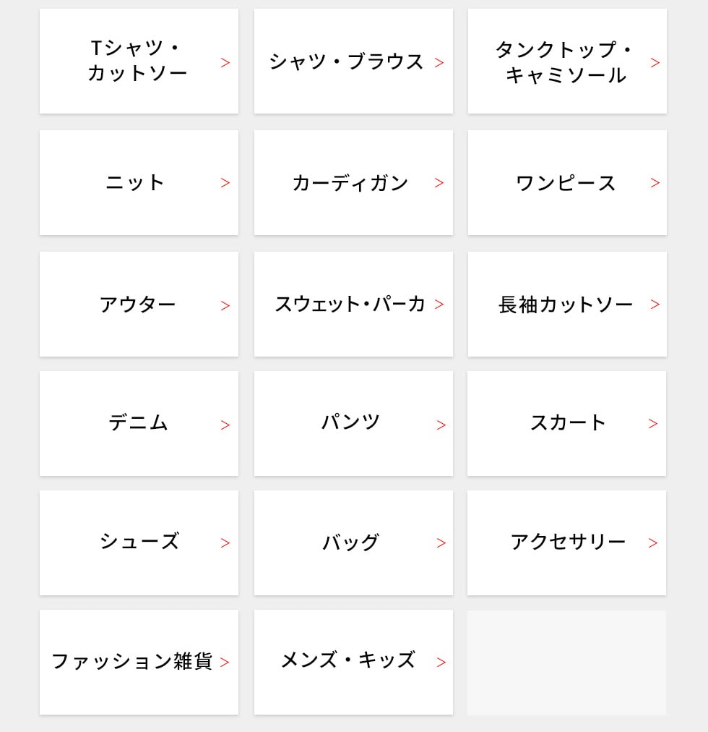Open the ファッション雑貨 category
Image resolution: width=708 pixels, height=732 pixels.
click(133, 662)
